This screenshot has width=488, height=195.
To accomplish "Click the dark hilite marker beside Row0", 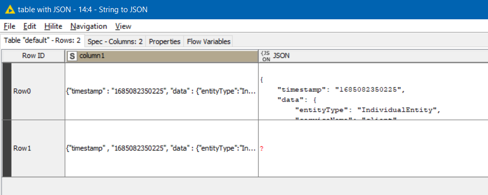I will [7, 91].
